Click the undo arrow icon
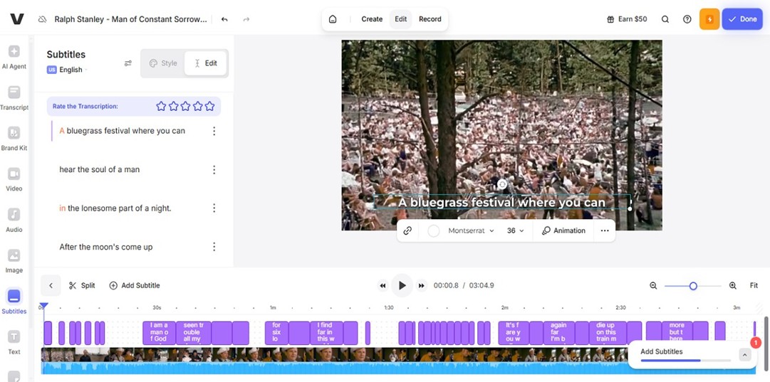 224,19
